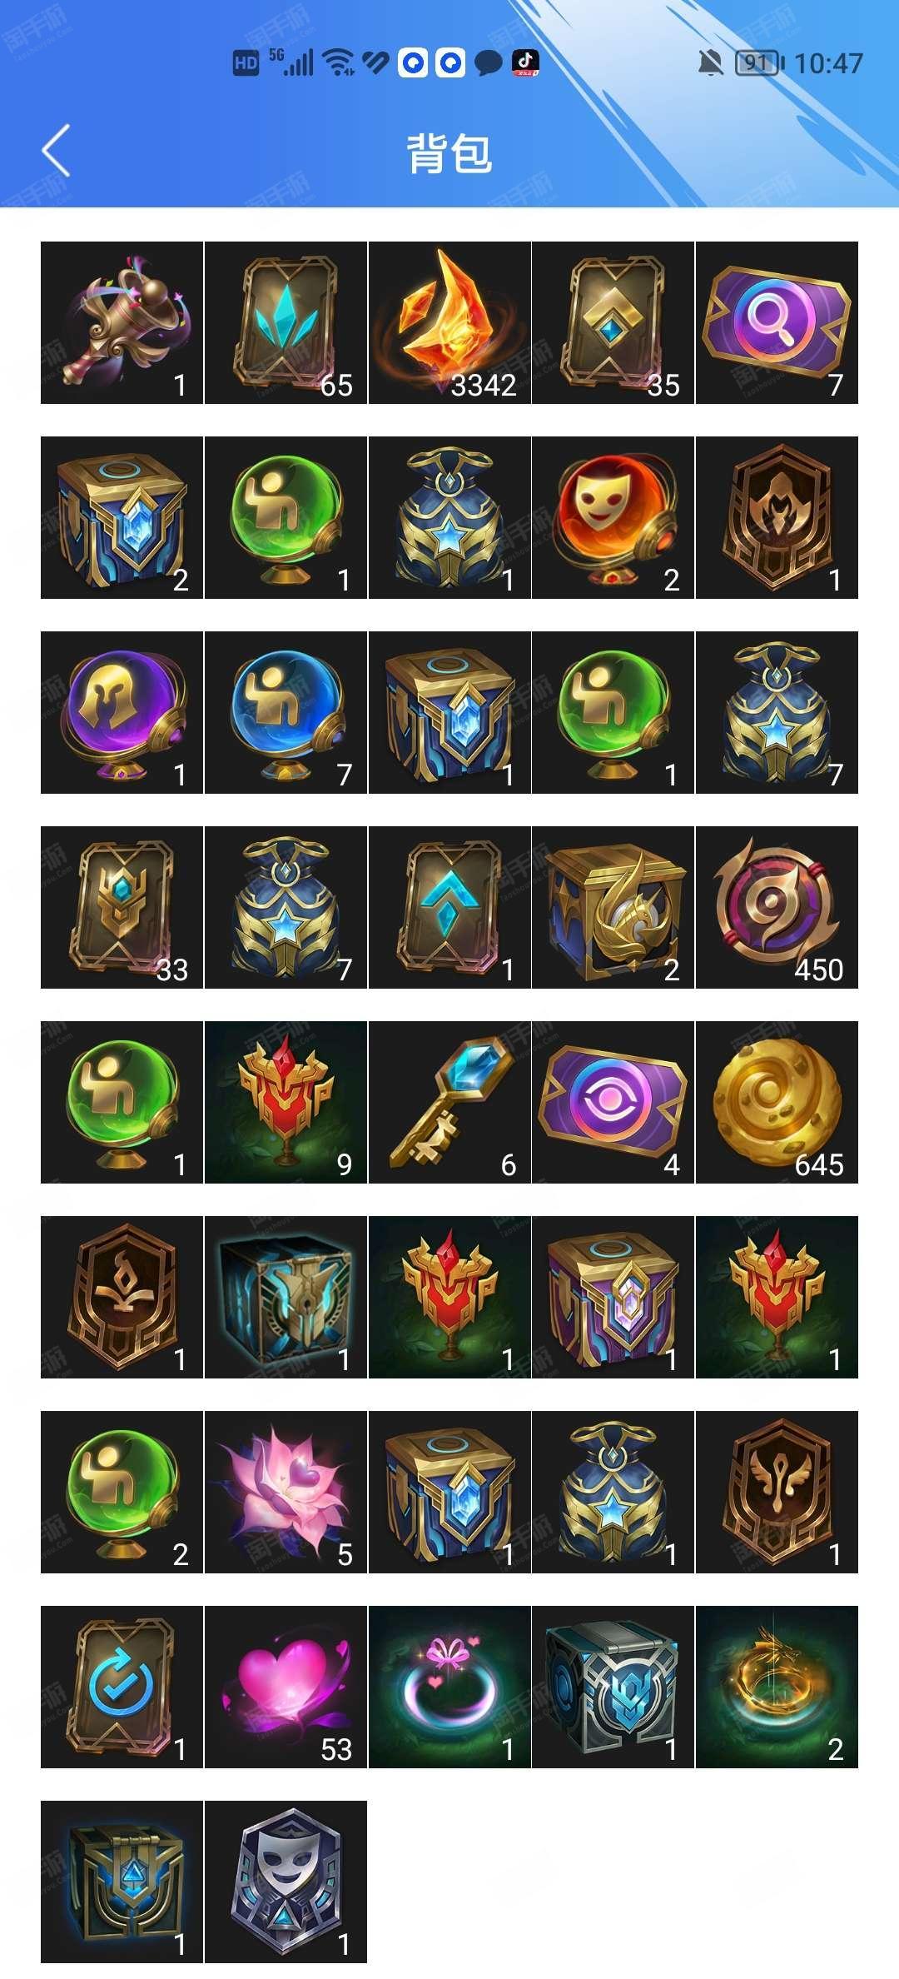
Task: Open the celebration horn item
Action: pyautogui.click(x=122, y=323)
